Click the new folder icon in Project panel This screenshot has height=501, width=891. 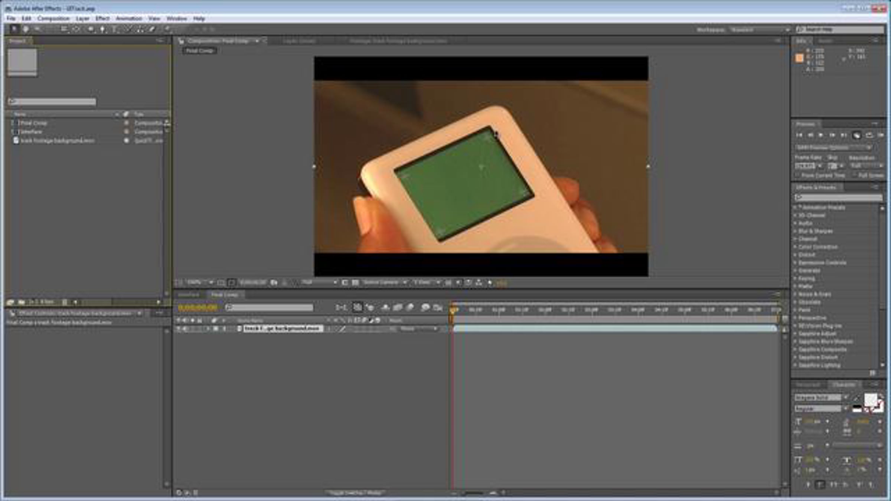[x=21, y=302]
